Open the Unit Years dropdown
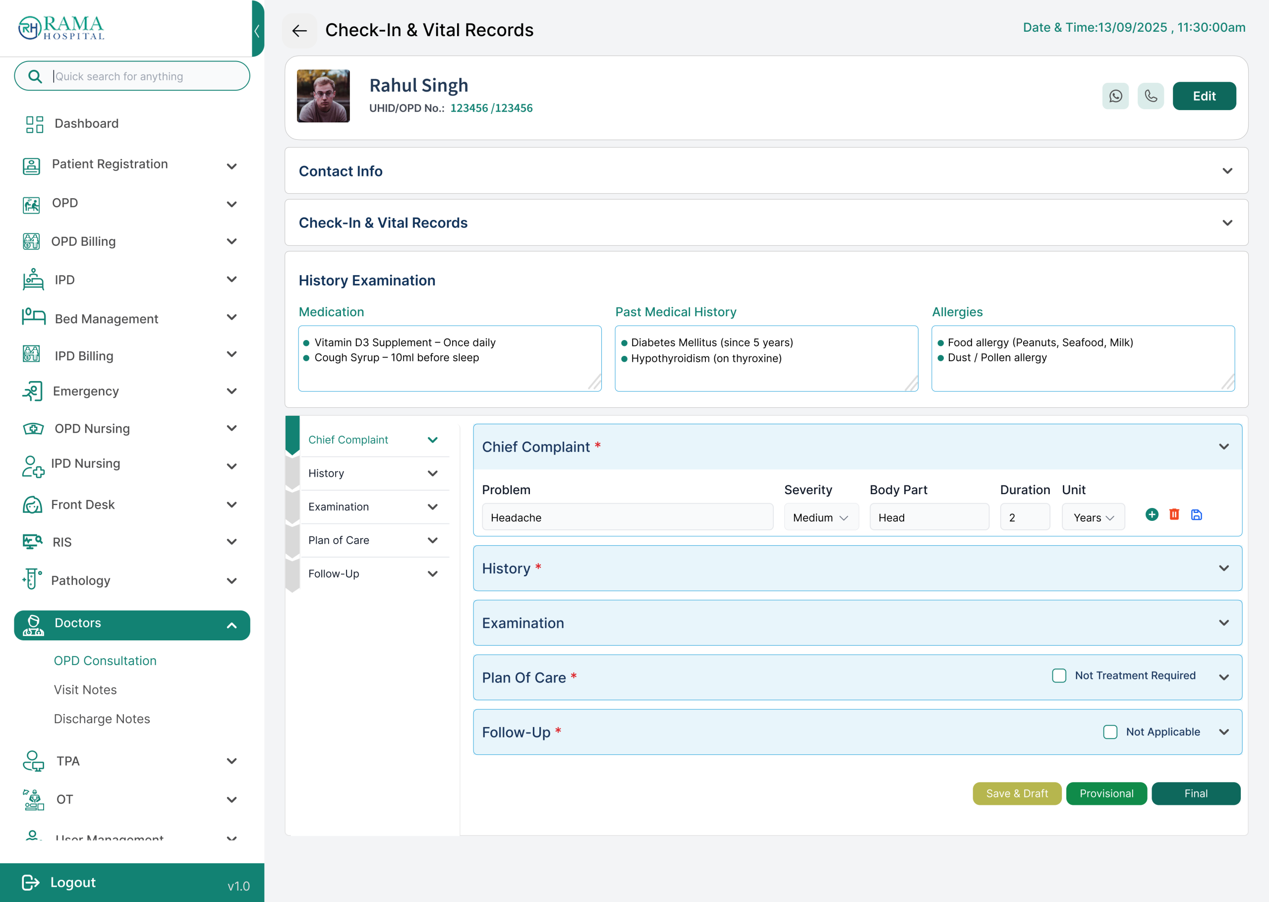The width and height of the screenshot is (1269, 902). pos(1093,517)
